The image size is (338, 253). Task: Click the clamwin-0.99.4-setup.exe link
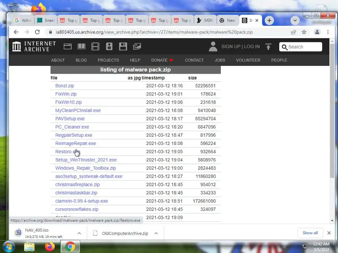click(x=82, y=201)
